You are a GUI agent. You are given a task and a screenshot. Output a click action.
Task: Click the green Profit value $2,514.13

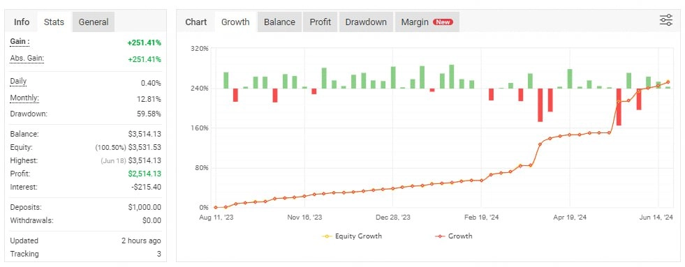tap(145, 174)
